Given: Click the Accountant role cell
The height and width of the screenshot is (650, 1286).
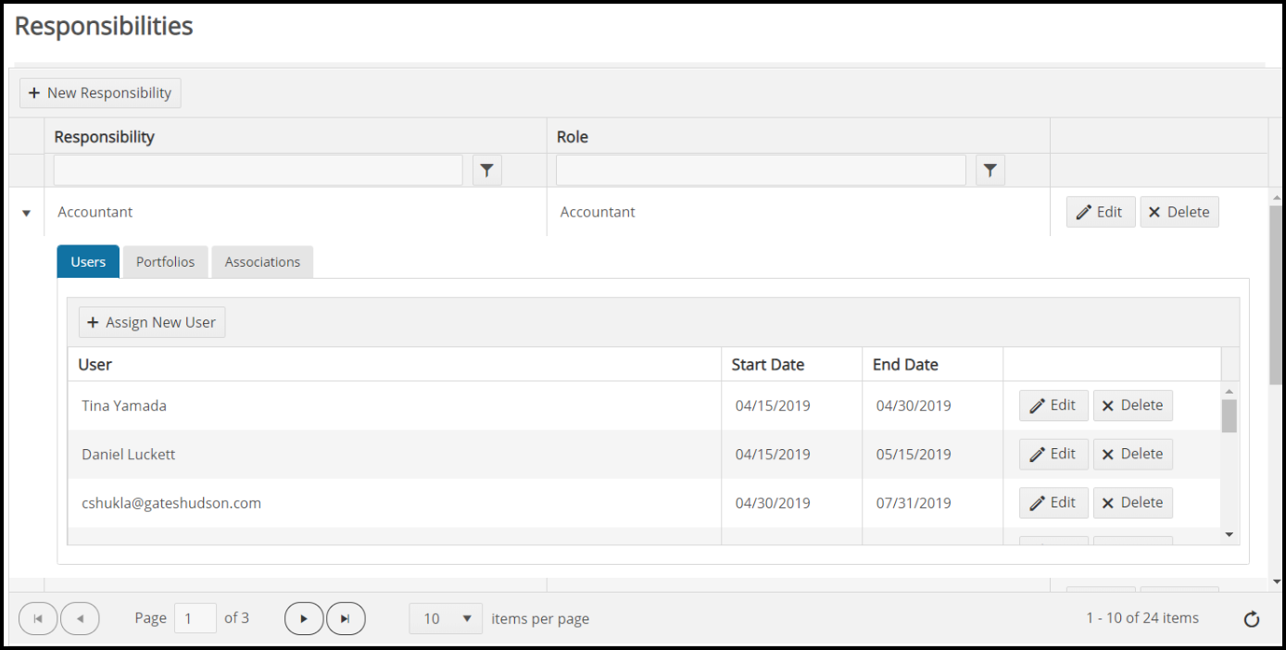Looking at the screenshot, I should [x=798, y=212].
